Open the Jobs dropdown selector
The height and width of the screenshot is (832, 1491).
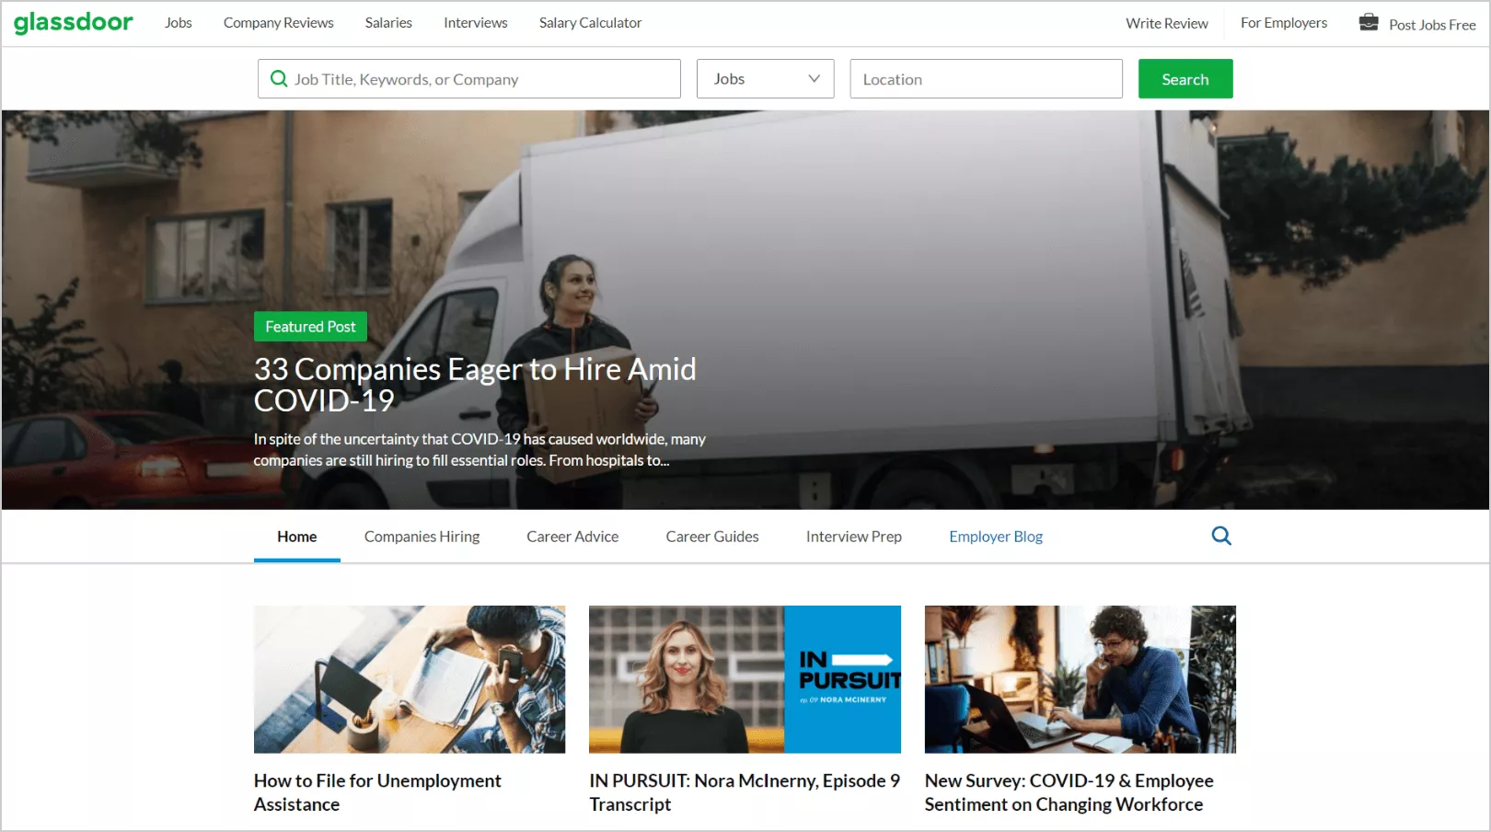coord(766,79)
